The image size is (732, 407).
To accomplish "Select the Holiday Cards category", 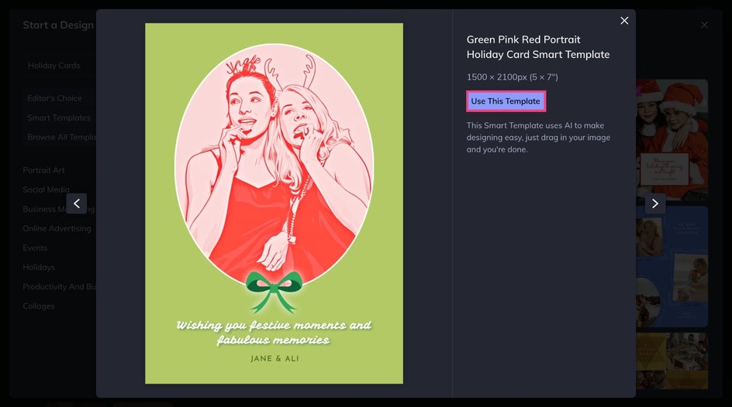I will [54, 66].
